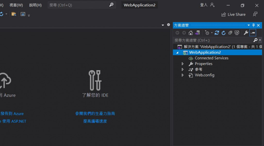Switch between solutions and folder views icon
The image size is (264, 146).
click(x=197, y=33)
